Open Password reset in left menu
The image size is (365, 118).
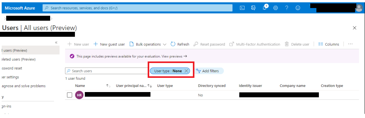click(12, 68)
